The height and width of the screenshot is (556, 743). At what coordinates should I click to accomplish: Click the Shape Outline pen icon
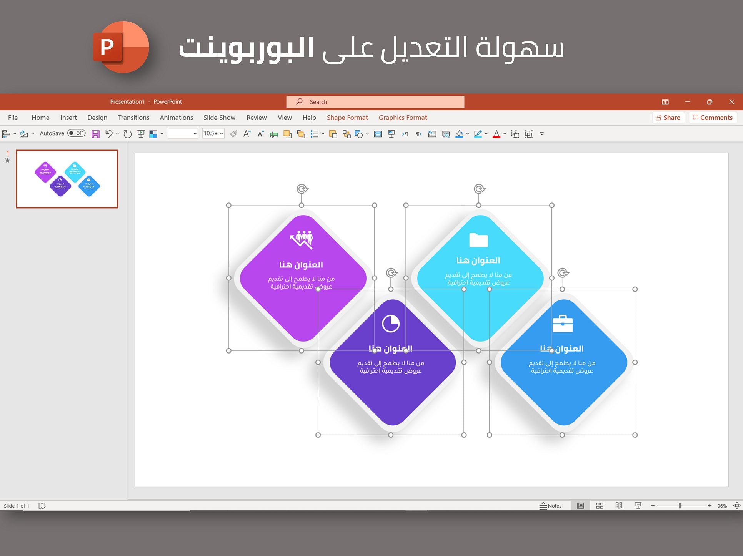[478, 134]
